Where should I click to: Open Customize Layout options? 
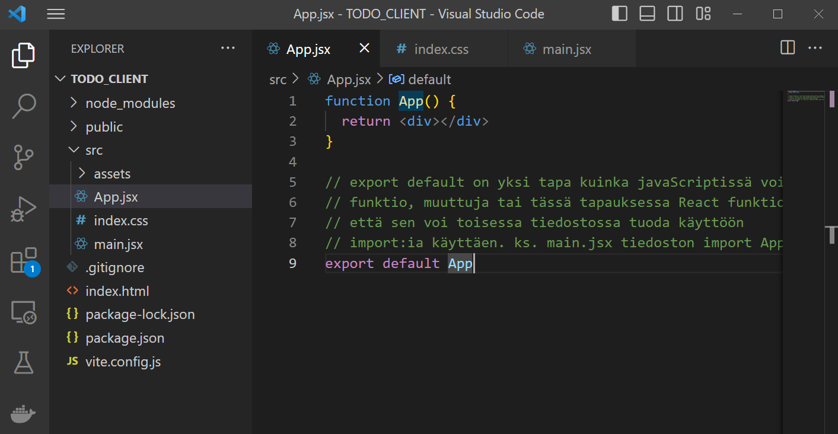click(703, 14)
